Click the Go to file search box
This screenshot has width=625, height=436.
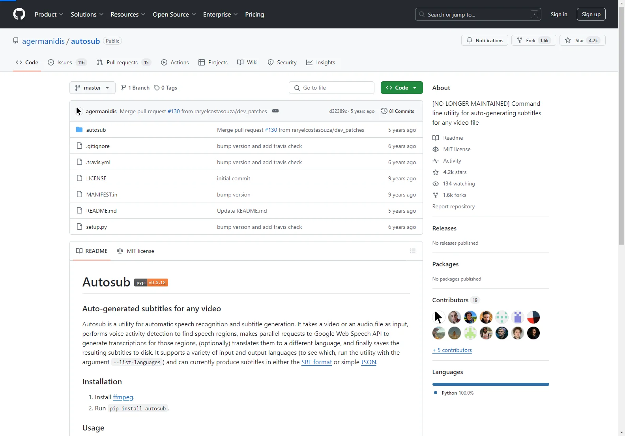[331, 88]
